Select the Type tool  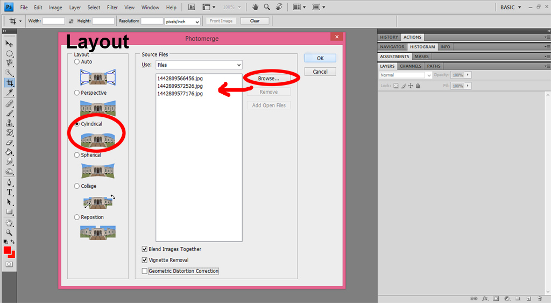tap(9, 192)
